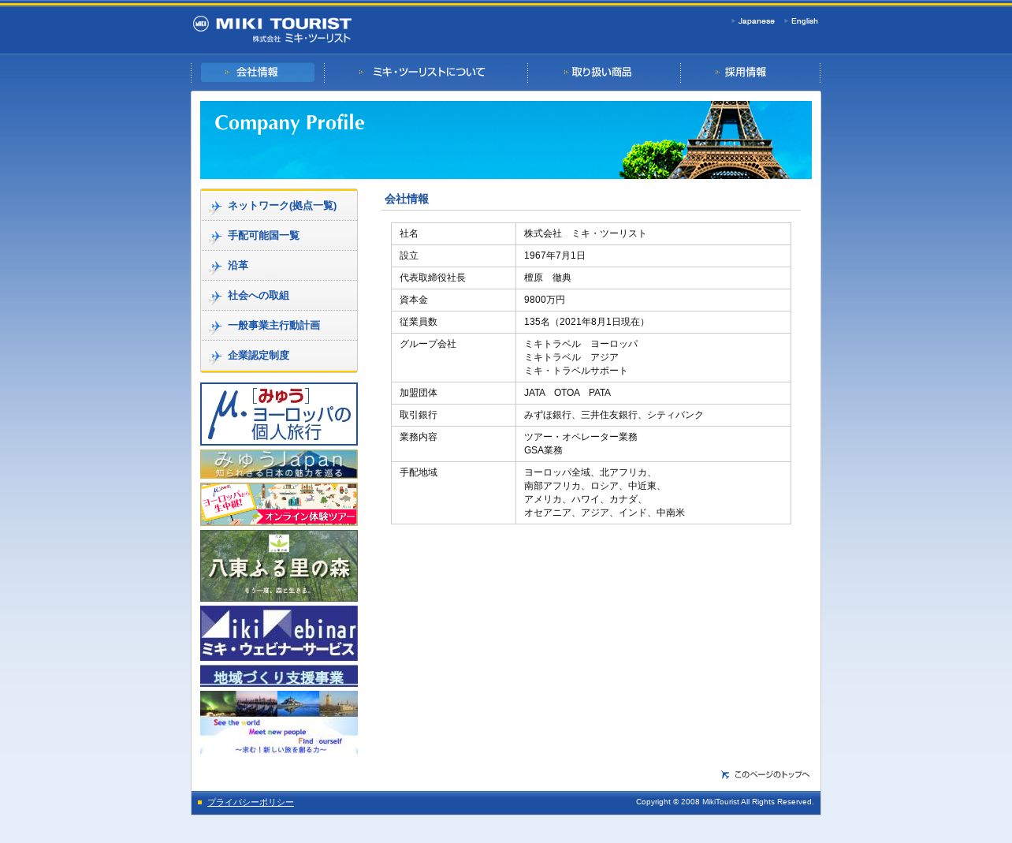This screenshot has width=1012, height=843.
Task: Open ミキ・ツーリストについて navigation tab
Action: coord(426,73)
